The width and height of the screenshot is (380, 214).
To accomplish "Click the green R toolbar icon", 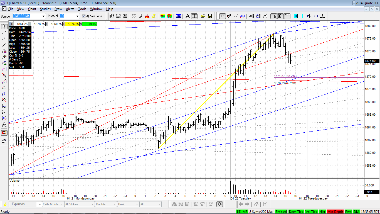I will [169, 16].
